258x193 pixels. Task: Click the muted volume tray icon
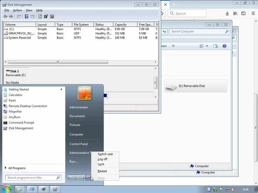click(x=233, y=189)
